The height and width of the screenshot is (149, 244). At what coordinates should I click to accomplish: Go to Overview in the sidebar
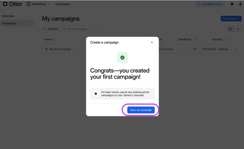8,16
